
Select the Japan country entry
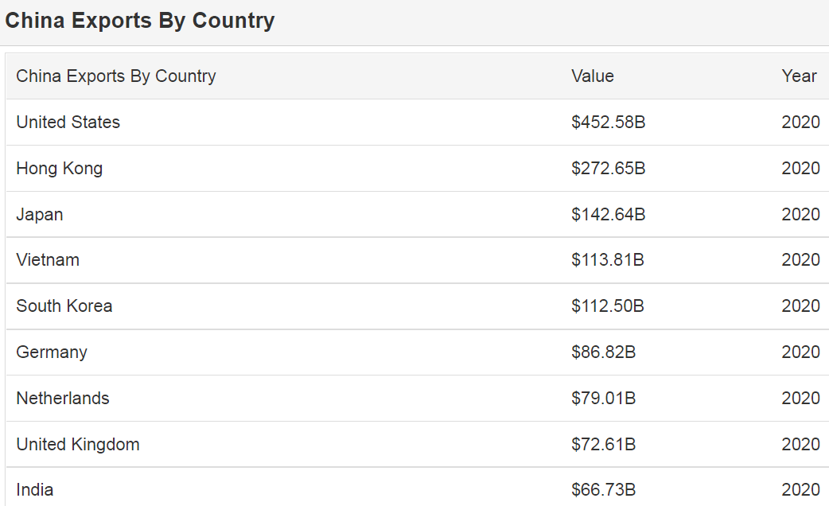tap(40, 215)
